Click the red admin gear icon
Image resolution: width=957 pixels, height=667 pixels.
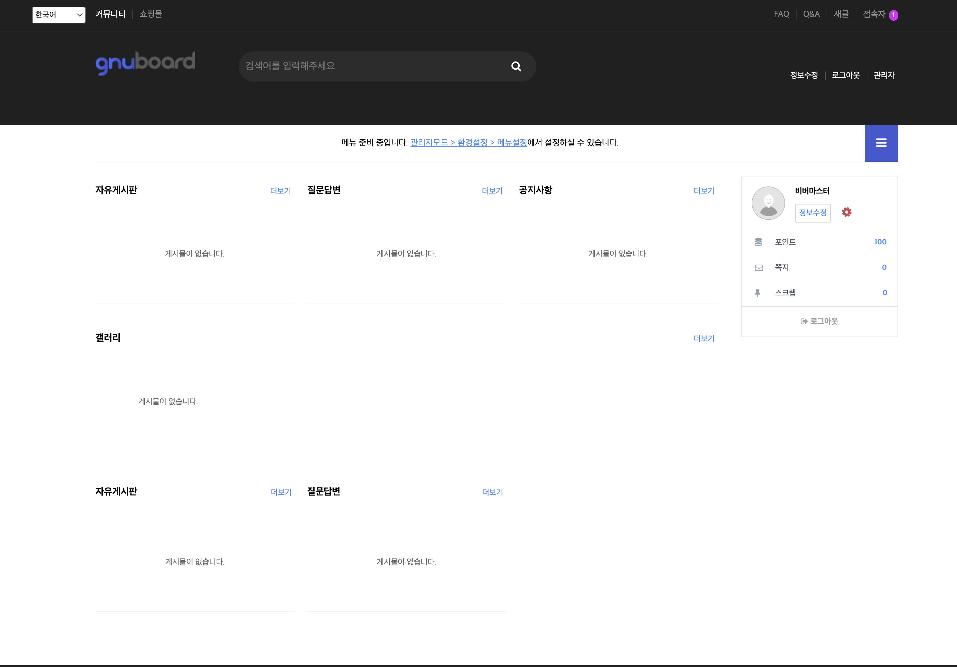point(846,212)
